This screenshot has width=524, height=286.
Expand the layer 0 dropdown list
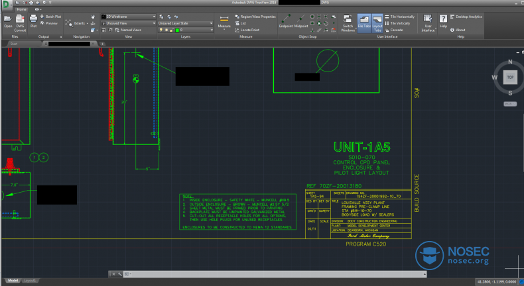tap(212, 30)
